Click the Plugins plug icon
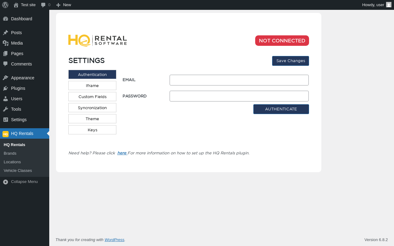Viewport: 394px width, 246px height. pyautogui.click(x=6, y=88)
